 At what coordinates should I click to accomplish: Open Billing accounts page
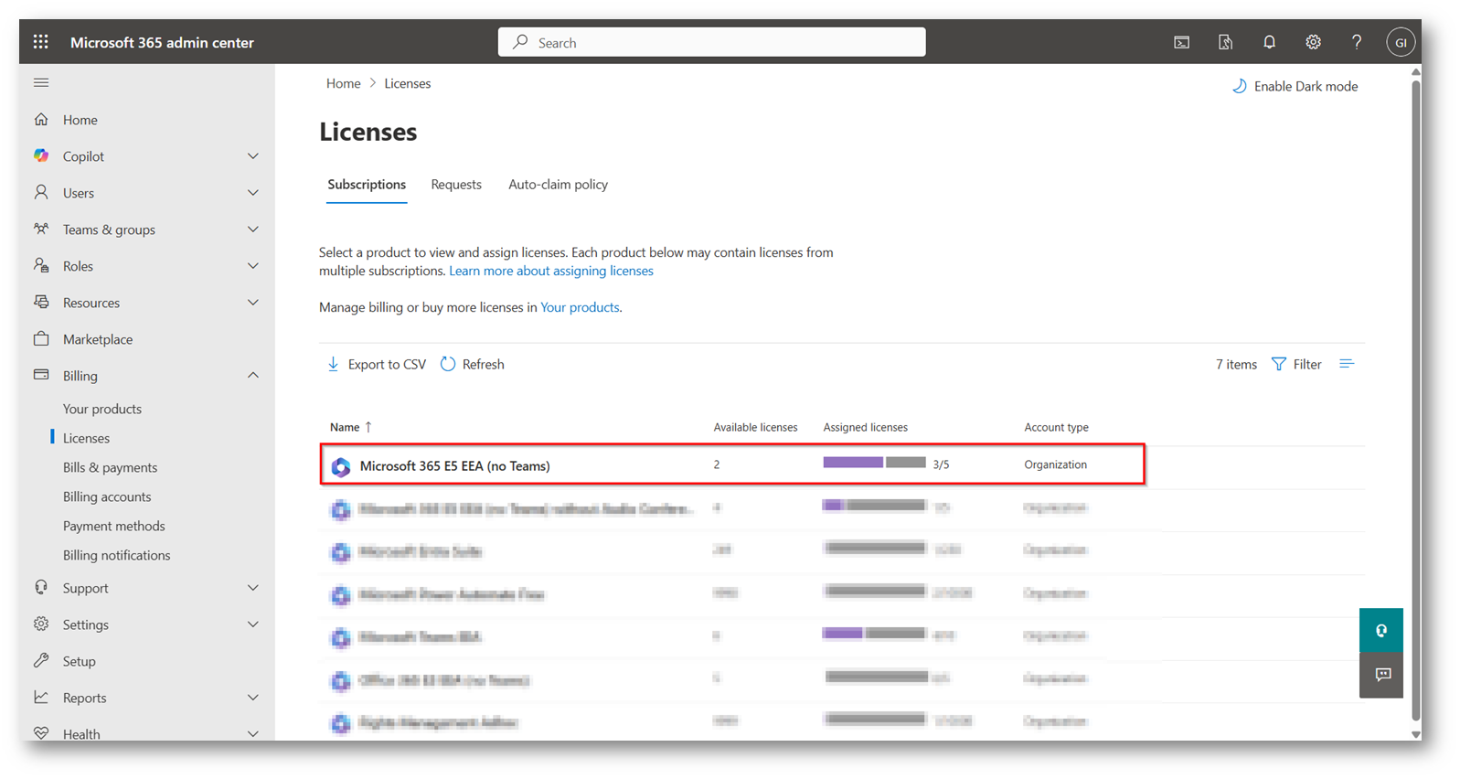(x=107, y=496)
